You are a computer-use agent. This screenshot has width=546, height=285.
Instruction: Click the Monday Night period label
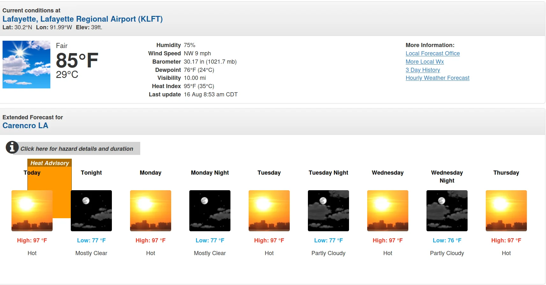tap(210, 173)
